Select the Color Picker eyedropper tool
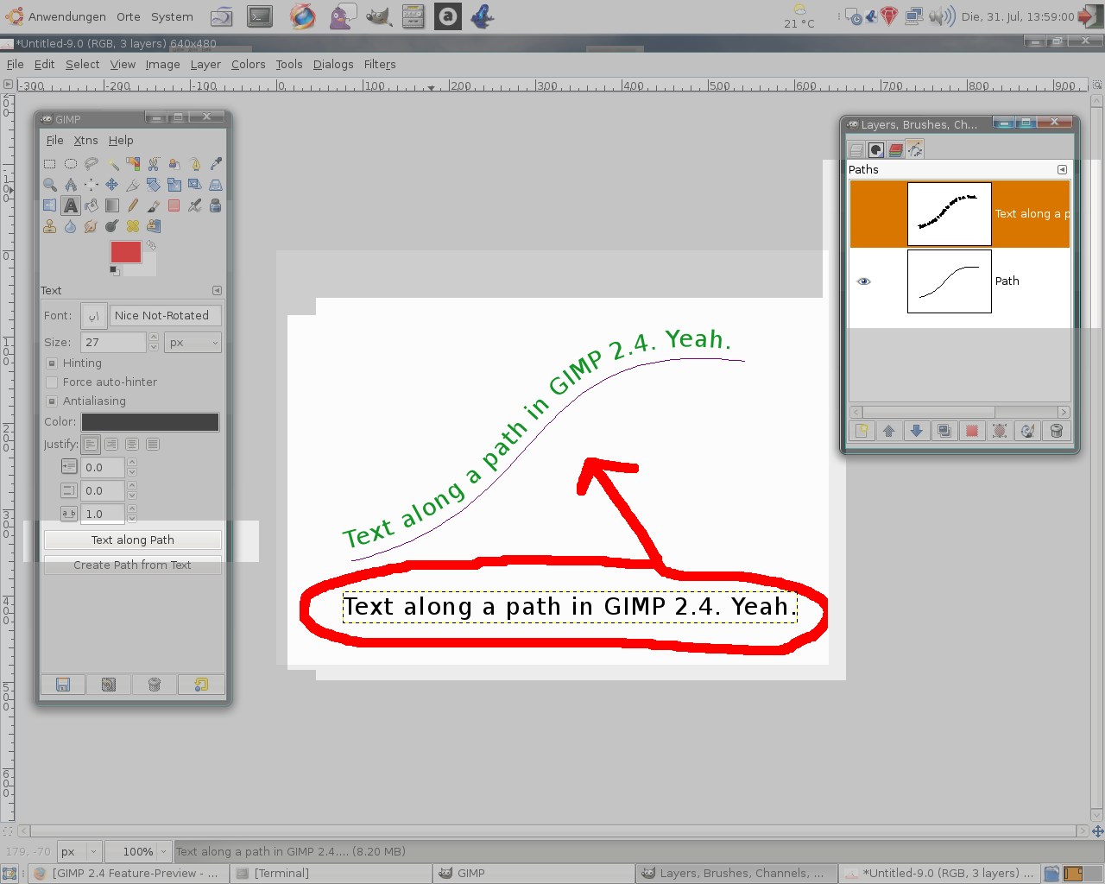This screenshot has width=1105, height=884. click(216, 163)
